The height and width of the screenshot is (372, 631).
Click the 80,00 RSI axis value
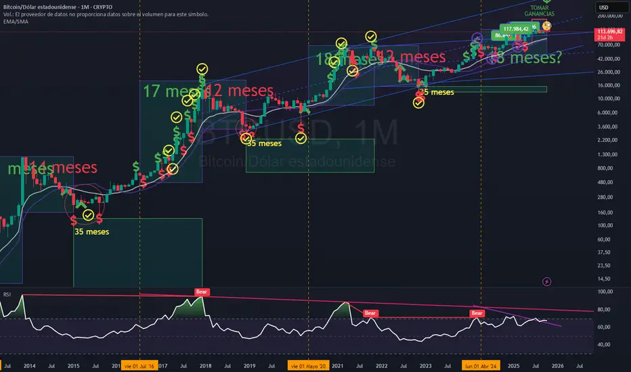pos(604,310)
